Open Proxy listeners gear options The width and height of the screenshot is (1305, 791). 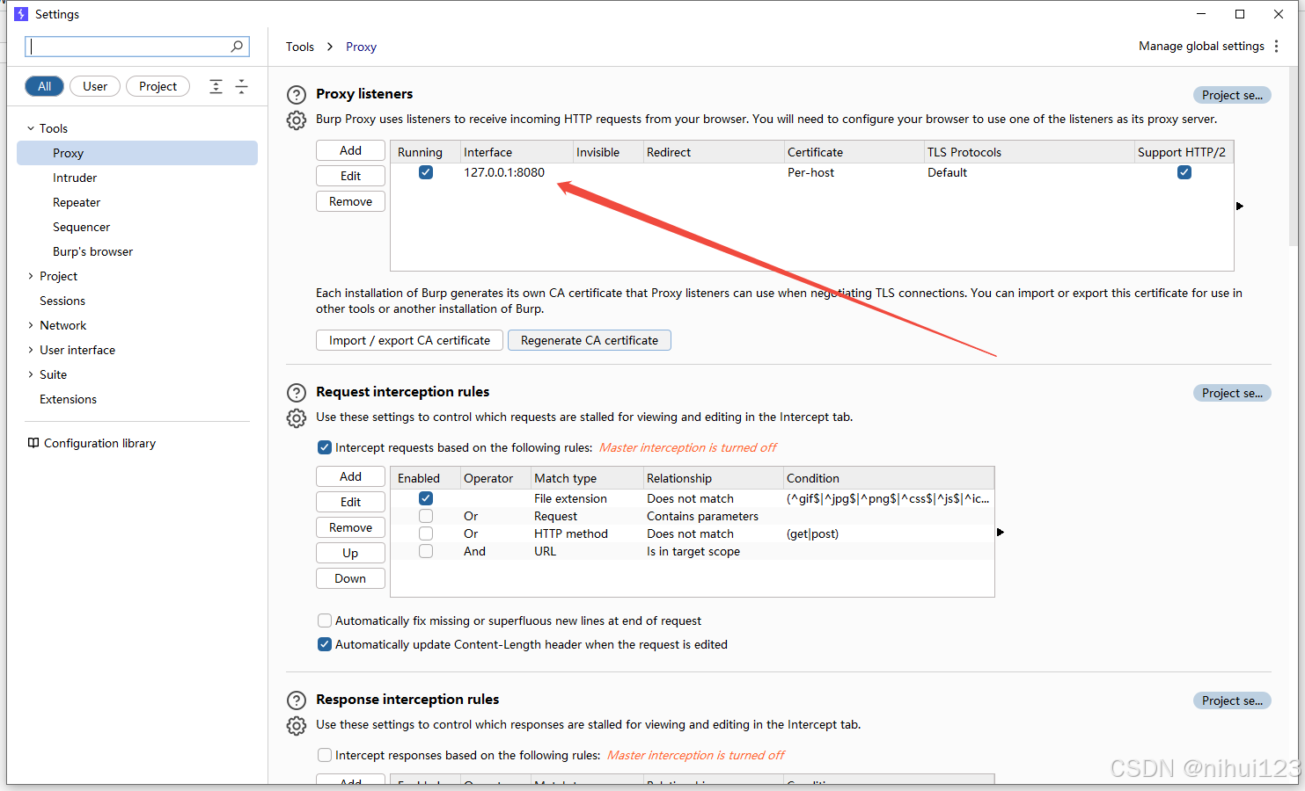click(x=297, y=120)
